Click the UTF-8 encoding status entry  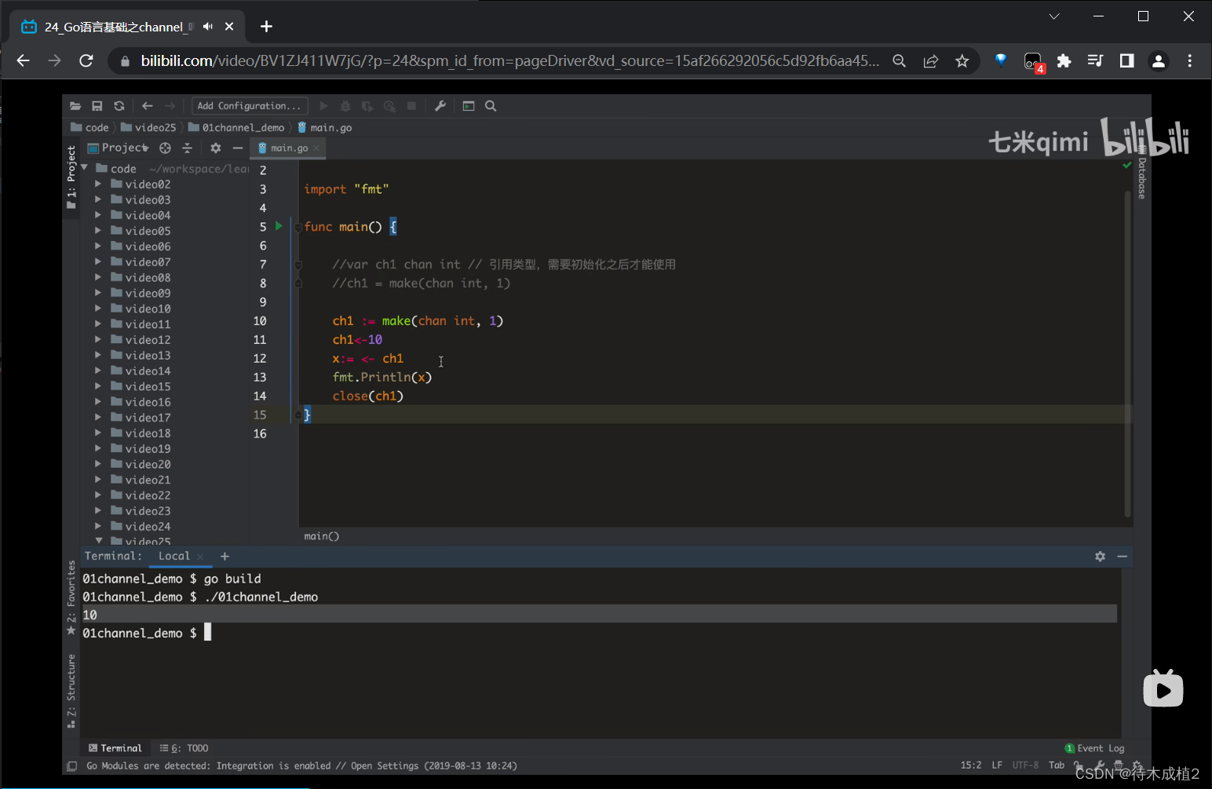click(1025, 765)
